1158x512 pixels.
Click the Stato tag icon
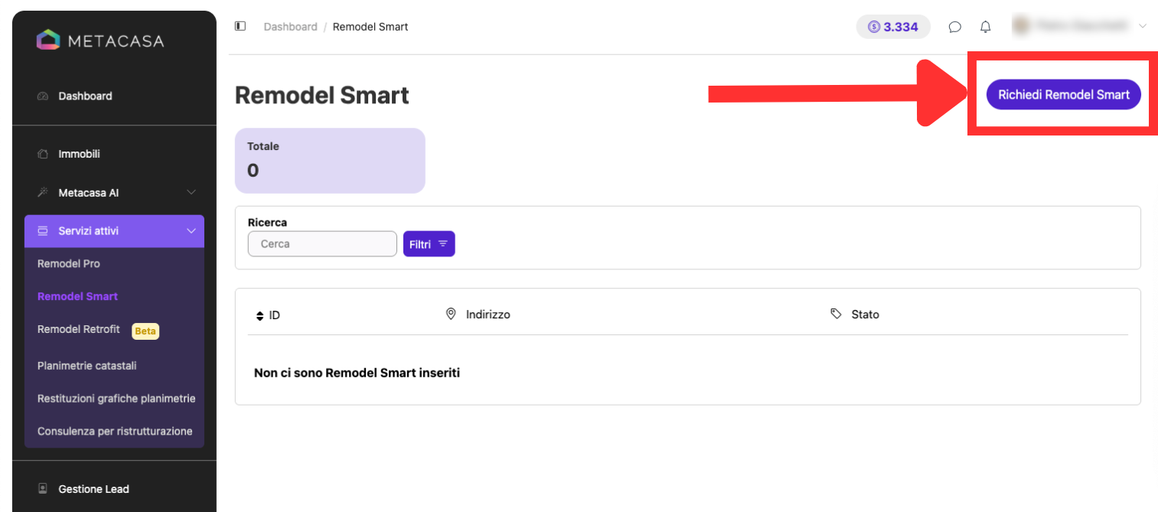point(836,314)
